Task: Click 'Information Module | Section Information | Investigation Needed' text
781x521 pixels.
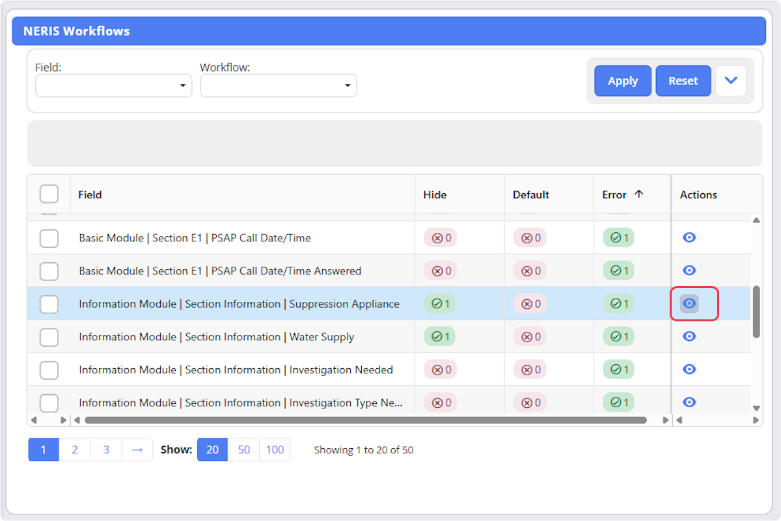Action: tap(236, 370)
